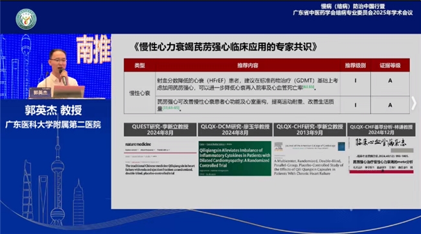Viewport: 421px width, 234px height.
Task: Click the 类型 table column header
Action: click(x=140, y=65)
